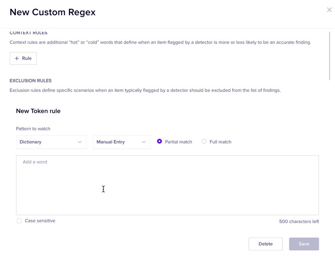
Task: Click the Pattern to watch label
Action: click(33, 129)
